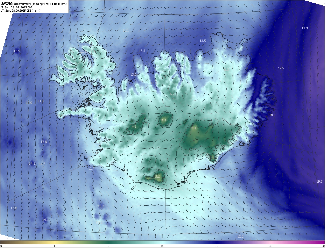Click the color scale tick label 50
325x248 pixels.
click(323, 246)
